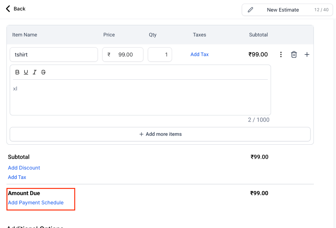Screen dimensions: 336x228
Task: Toggle bold formatting in description editor
Action: (x=17, y=72)
